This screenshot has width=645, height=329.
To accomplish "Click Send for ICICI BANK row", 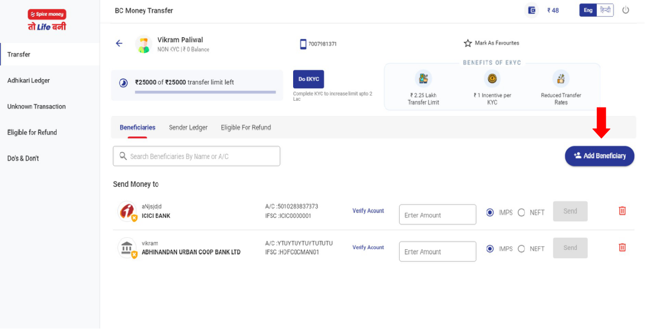I will [570, 211].
